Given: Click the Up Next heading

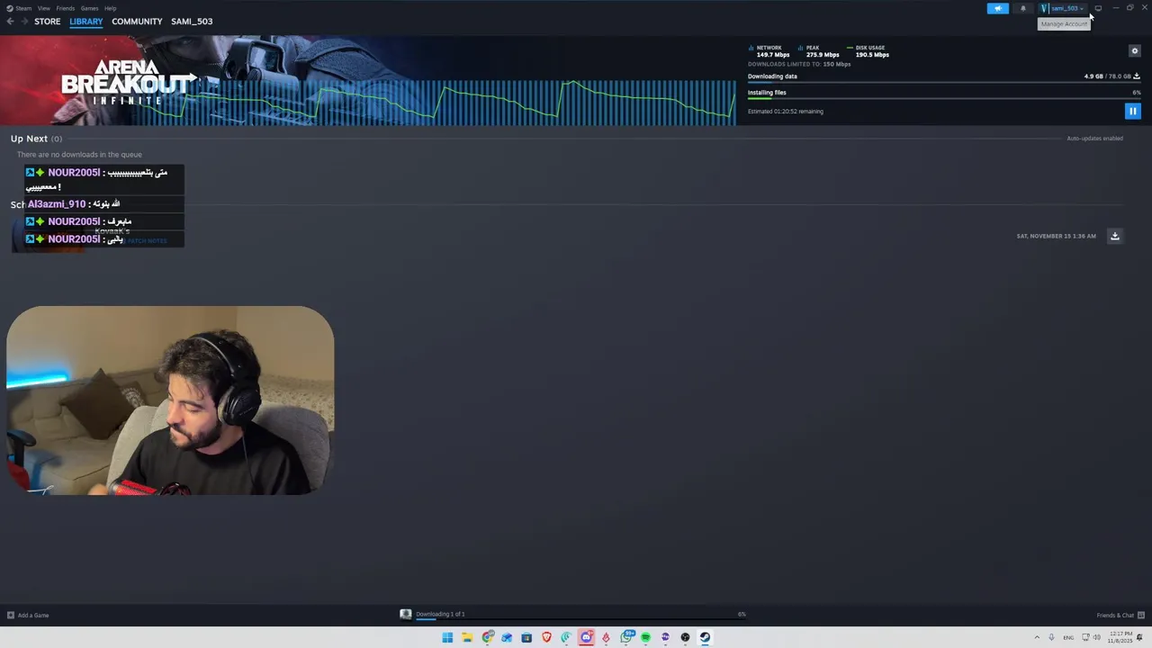Looking at the screenshot, I should click(x=29, y=139).
